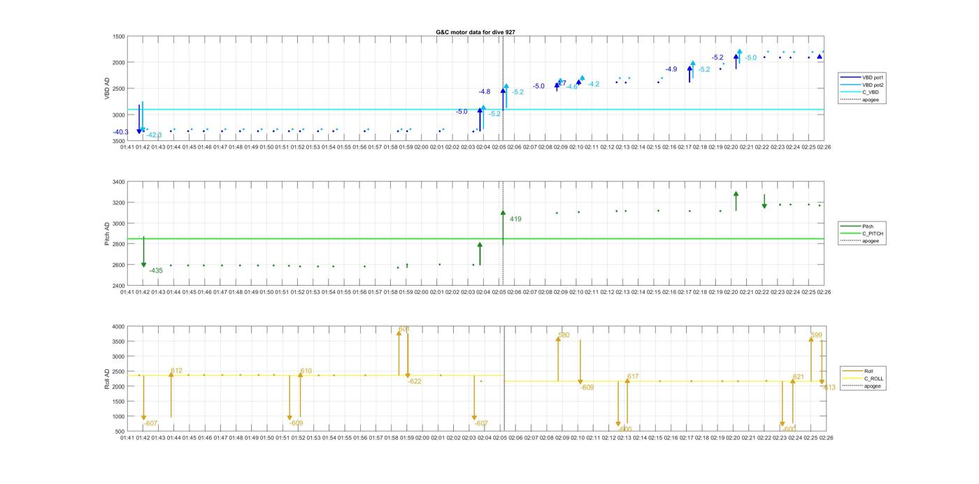
Task: Click the 'VBD AD' y-axis label
Action: pyautogui.click(x=107, y=88)
